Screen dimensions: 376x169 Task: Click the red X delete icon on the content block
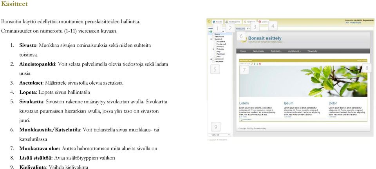click(x=260, y=64)
